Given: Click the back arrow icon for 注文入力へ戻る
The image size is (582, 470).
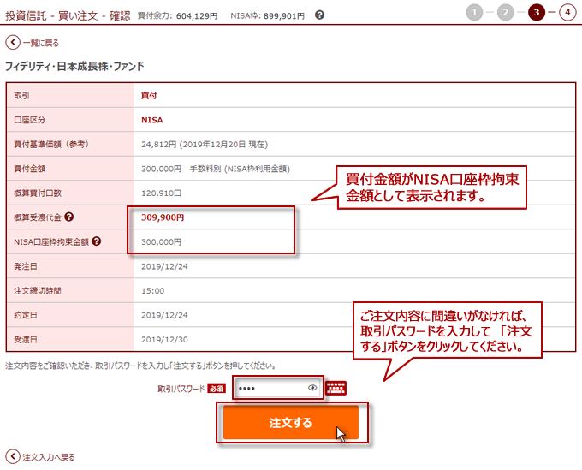Looking at the screenshot, I should pyautogui.click(x=13, y=456).
